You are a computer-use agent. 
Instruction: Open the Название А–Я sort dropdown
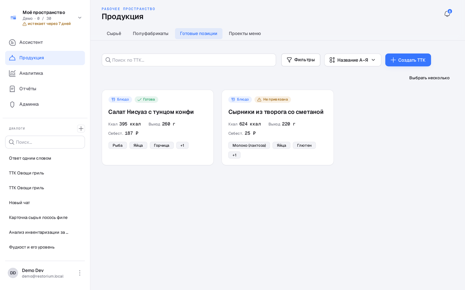(353, 60)
